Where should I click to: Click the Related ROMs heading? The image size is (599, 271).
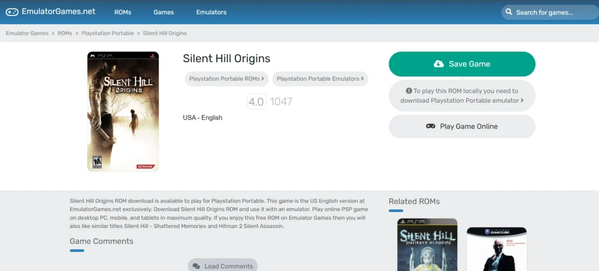pos(414,202)
